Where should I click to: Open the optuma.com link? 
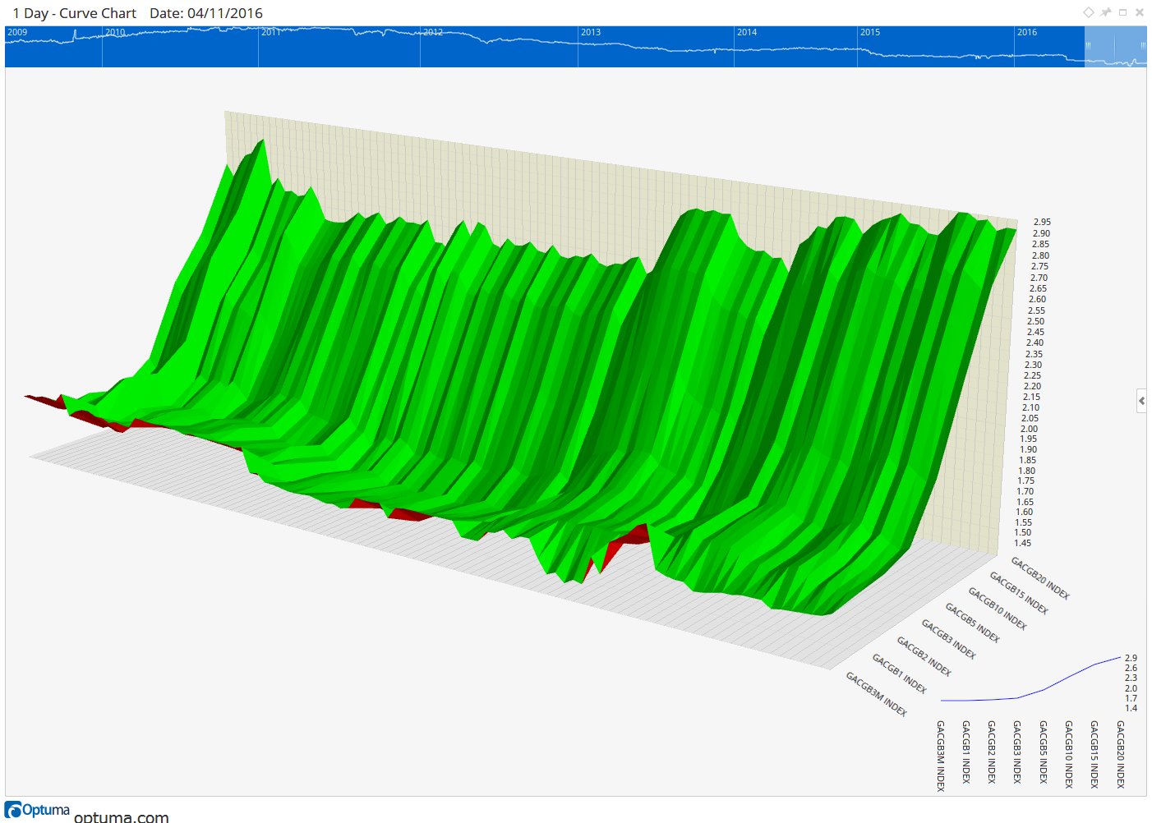122,816
